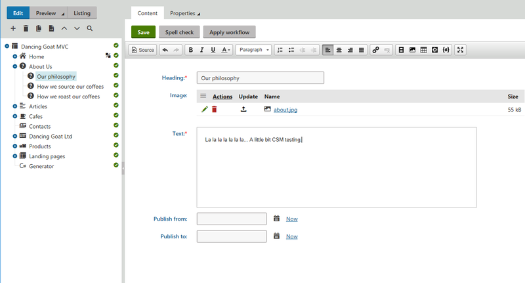Open the Paragraph format dropdown

coord(253,50)
